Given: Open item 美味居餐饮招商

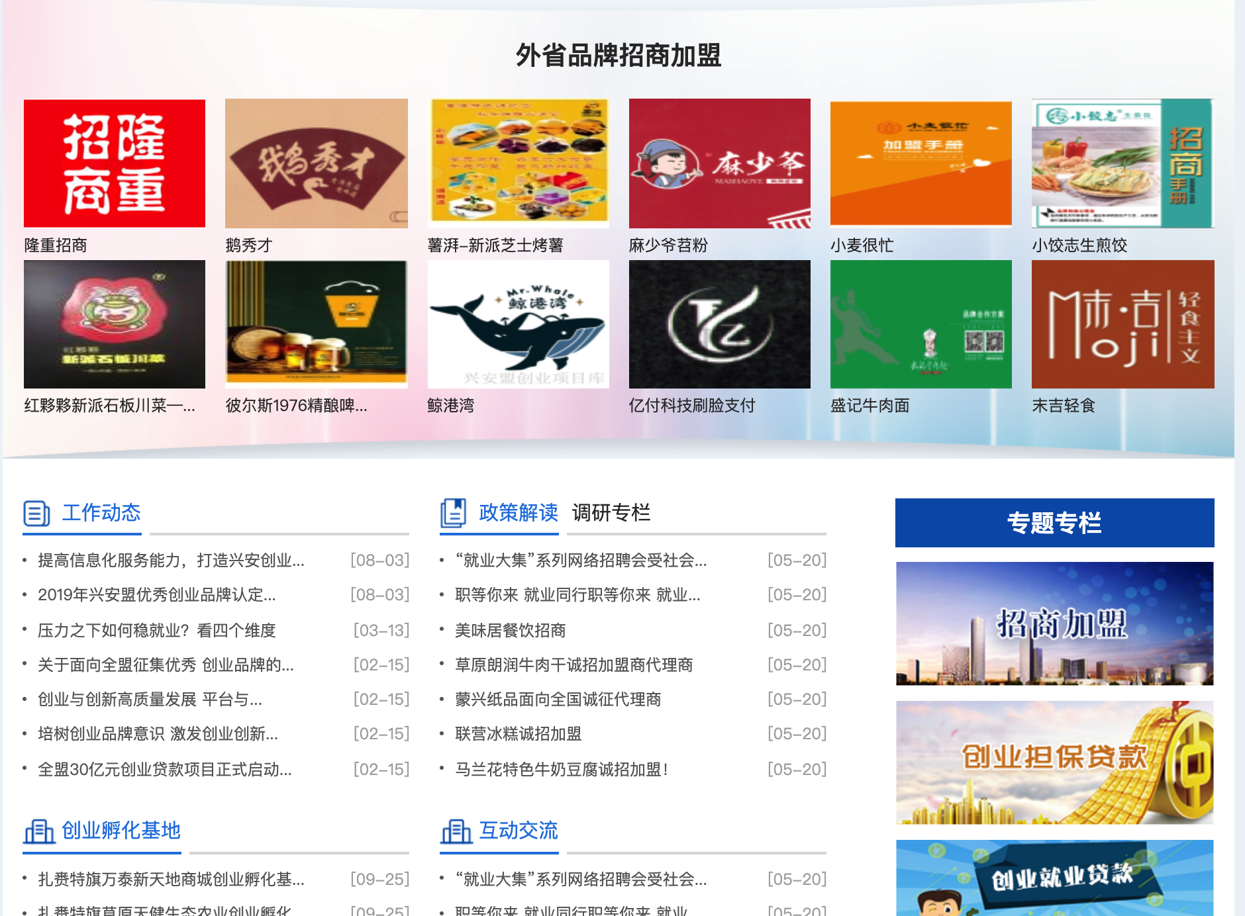Looking at the screenshot, I should click(x=511, y=631).
